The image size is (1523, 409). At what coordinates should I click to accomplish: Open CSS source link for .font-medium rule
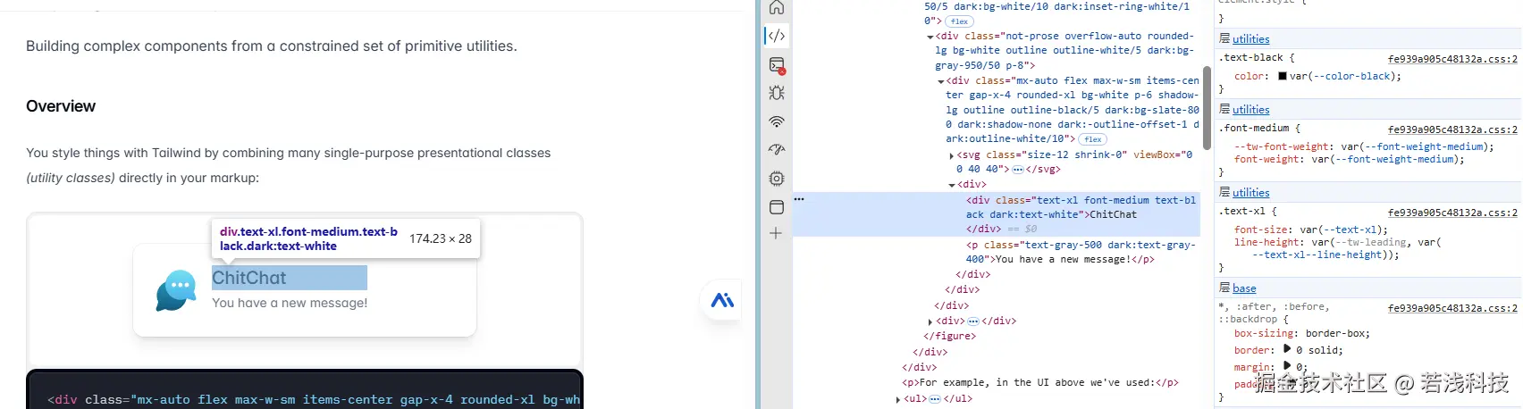click(x=1452, y=129)
